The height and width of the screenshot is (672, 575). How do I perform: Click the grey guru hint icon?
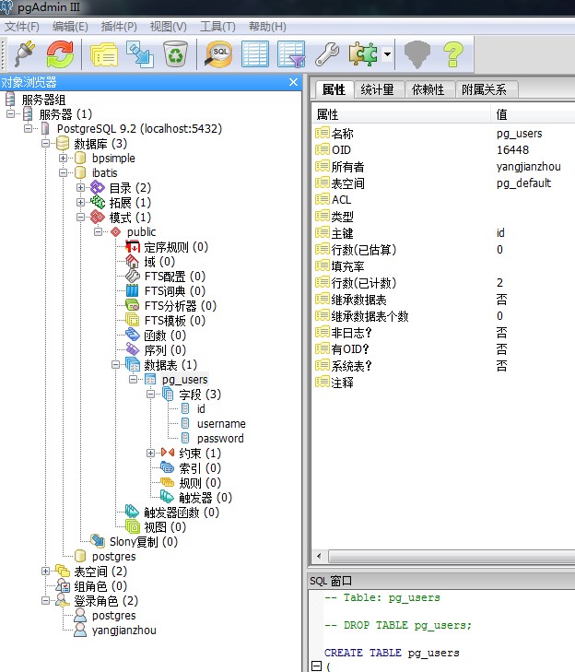[417, 54]
